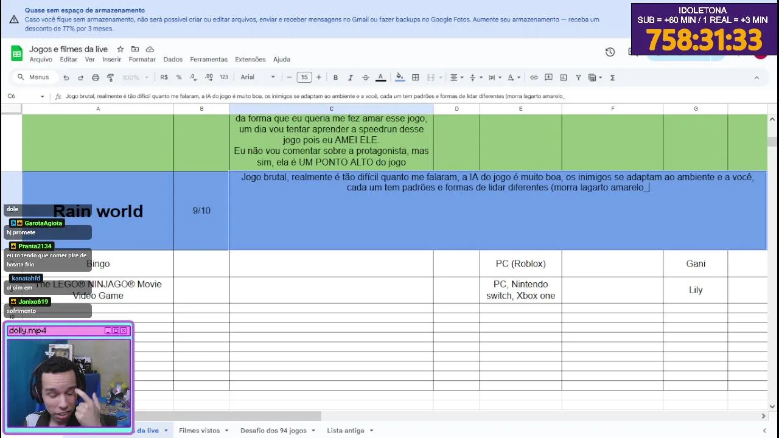Select the 9/10 rating cell
Image resolution: width=779 pixels, height=438 pixels.
[201, 210]
